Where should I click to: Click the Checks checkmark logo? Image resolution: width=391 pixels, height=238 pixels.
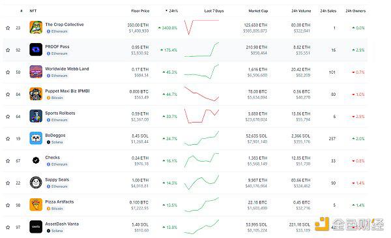[36, 160]
